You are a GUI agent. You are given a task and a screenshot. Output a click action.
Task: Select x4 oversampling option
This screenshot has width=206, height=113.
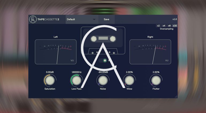[164, 26]
